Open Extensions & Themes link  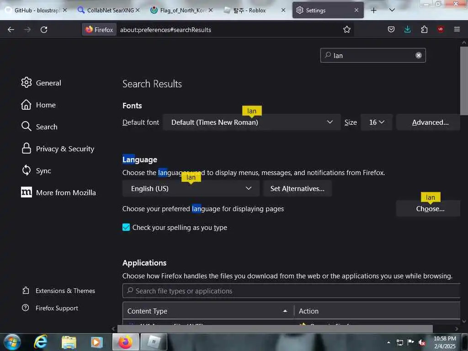59,291
